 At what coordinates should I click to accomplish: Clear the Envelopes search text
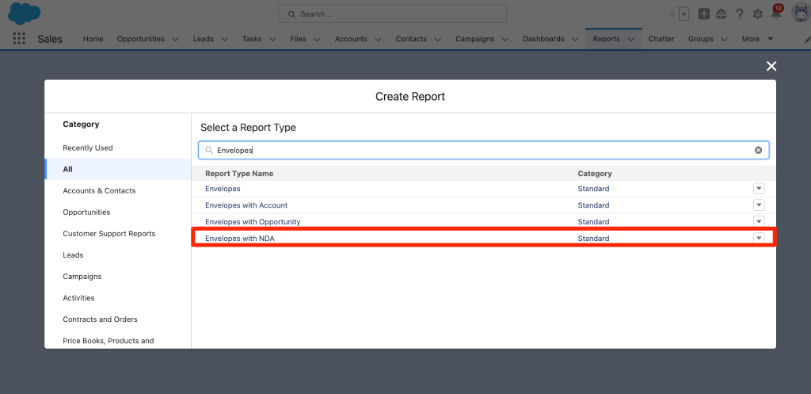pos(758,150)
